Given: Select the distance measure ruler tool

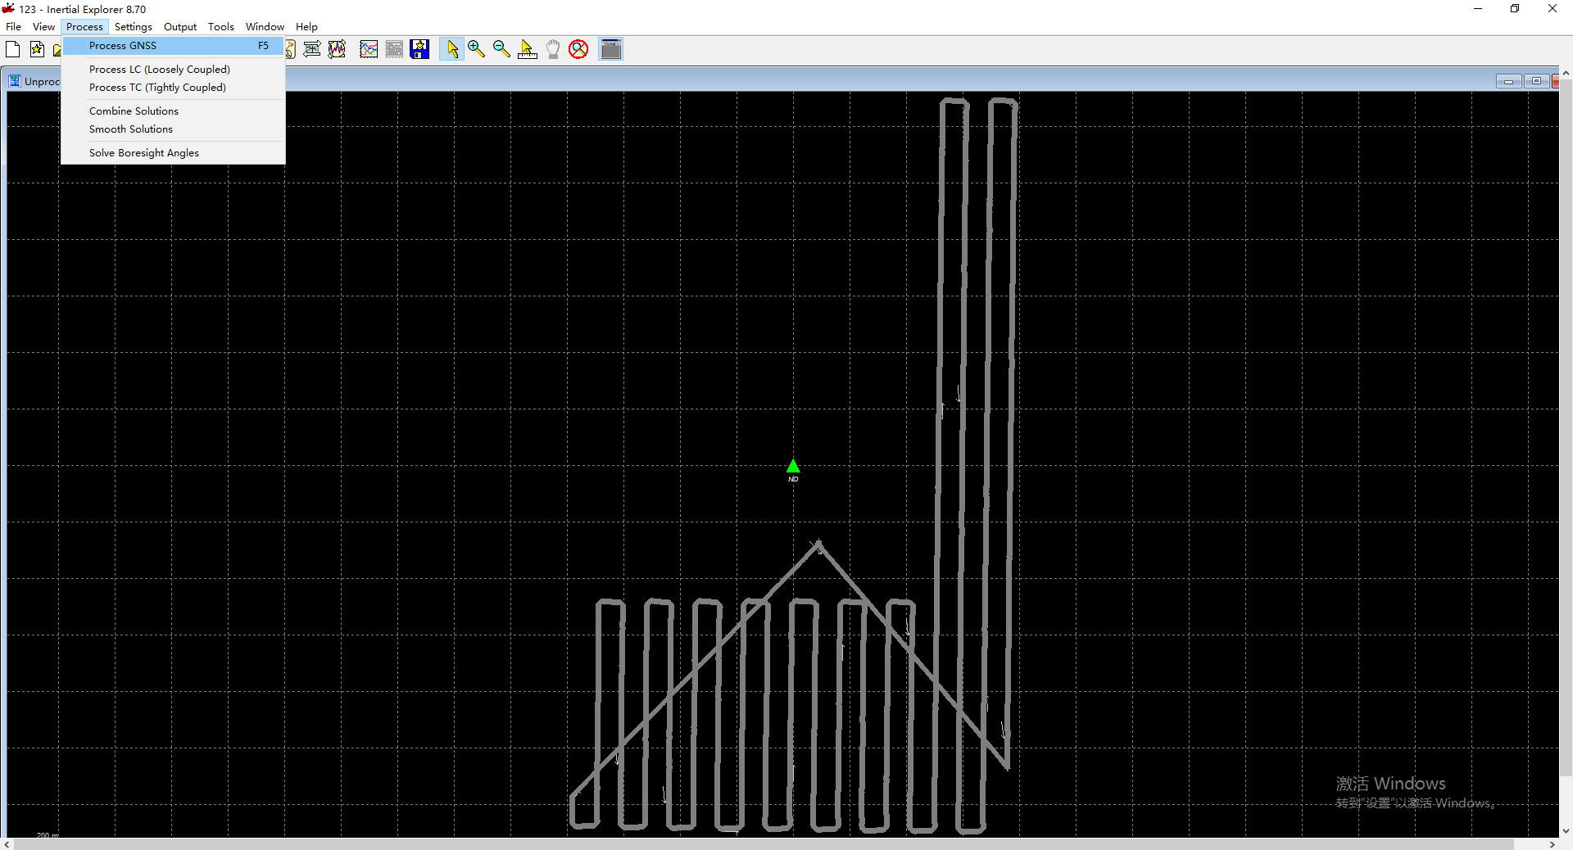Looking at the screenshot, I should coord(527,49).
